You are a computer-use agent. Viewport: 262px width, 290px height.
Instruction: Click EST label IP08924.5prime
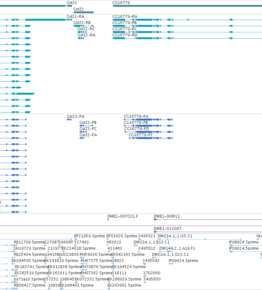(x=244, y=242)
